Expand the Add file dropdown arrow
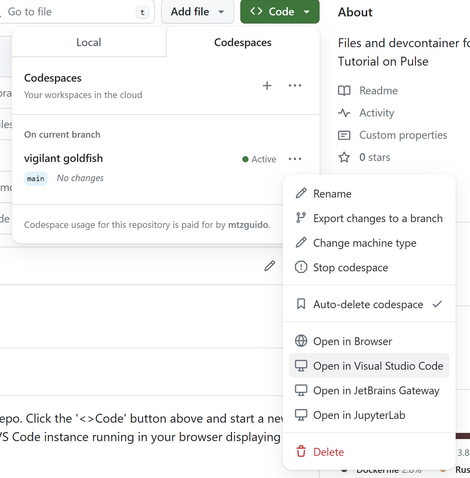 [221, 12]
